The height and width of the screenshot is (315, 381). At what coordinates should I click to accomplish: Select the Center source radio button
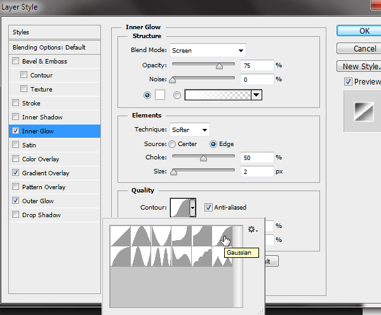[x=172, y=144]
